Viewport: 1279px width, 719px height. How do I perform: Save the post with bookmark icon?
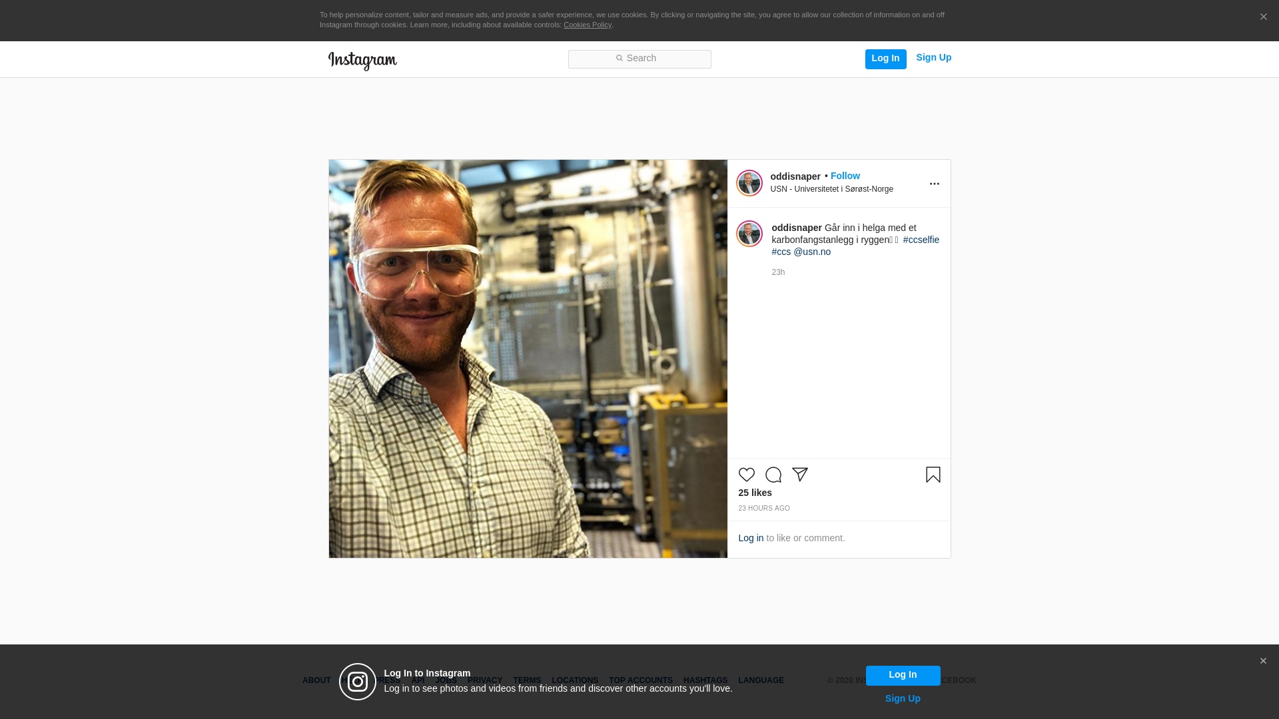click(933, 475)
